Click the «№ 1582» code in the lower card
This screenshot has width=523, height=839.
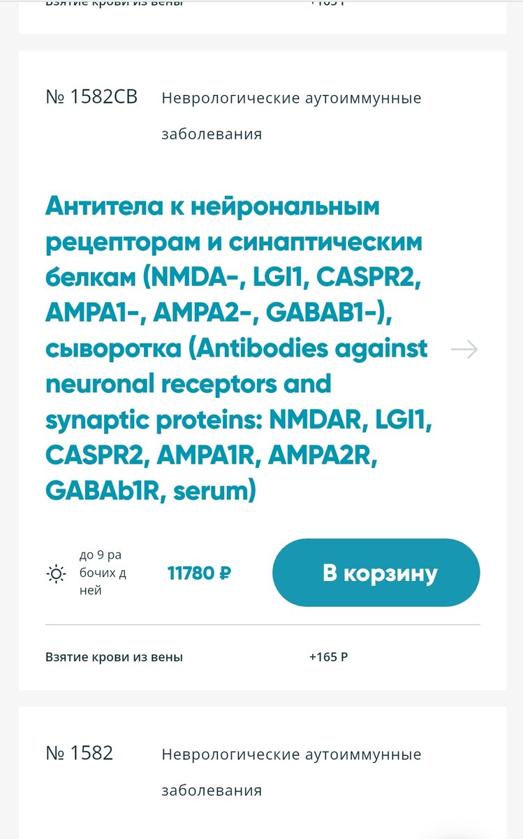point(79,754)
